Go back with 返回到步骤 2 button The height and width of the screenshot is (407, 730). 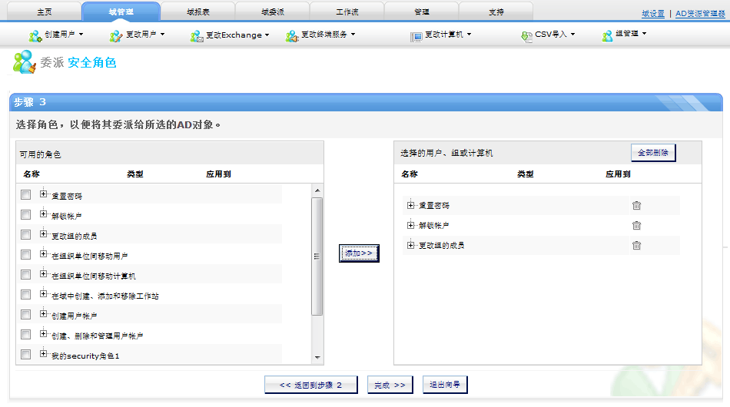click(311, 385)
